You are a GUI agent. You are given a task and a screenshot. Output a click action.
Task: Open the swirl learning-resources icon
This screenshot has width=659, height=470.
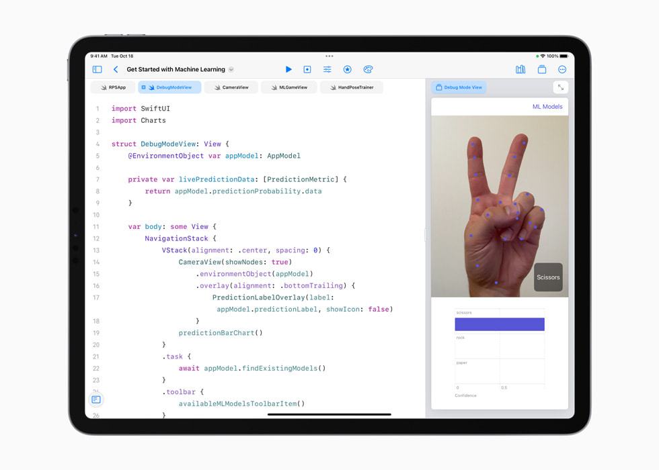pos(369,69)
